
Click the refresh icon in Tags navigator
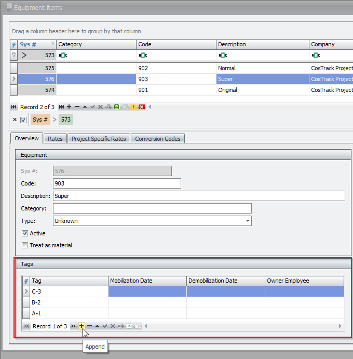coord(121,326)
